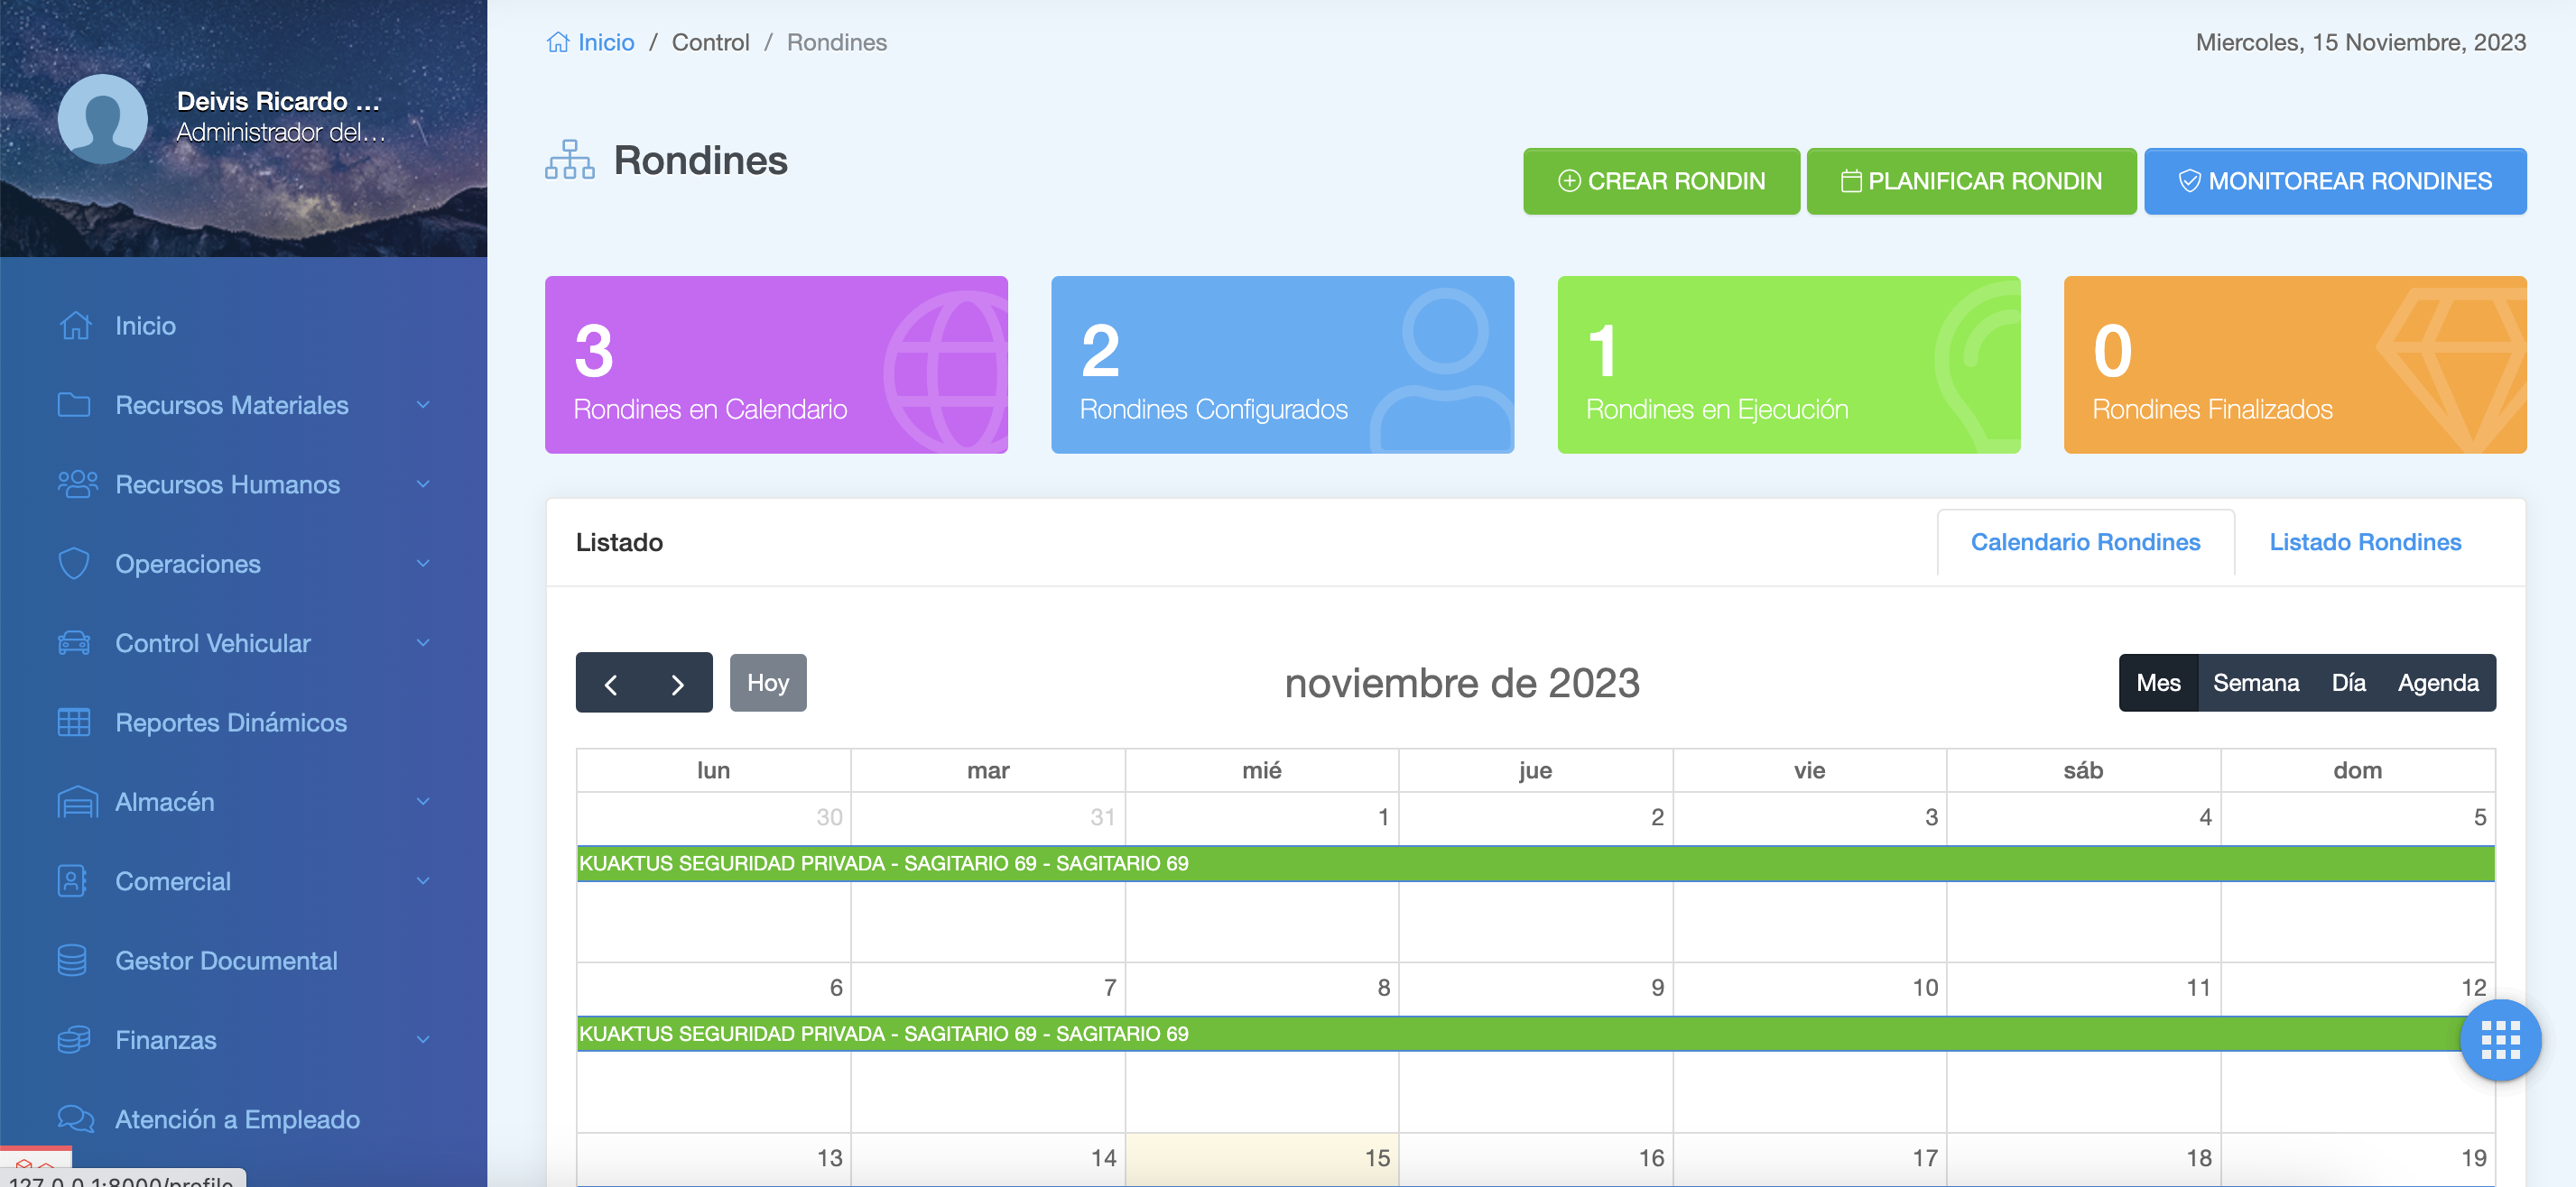
Task: Click the Inicio house icon in sidebar
Action: pos(75,326)
